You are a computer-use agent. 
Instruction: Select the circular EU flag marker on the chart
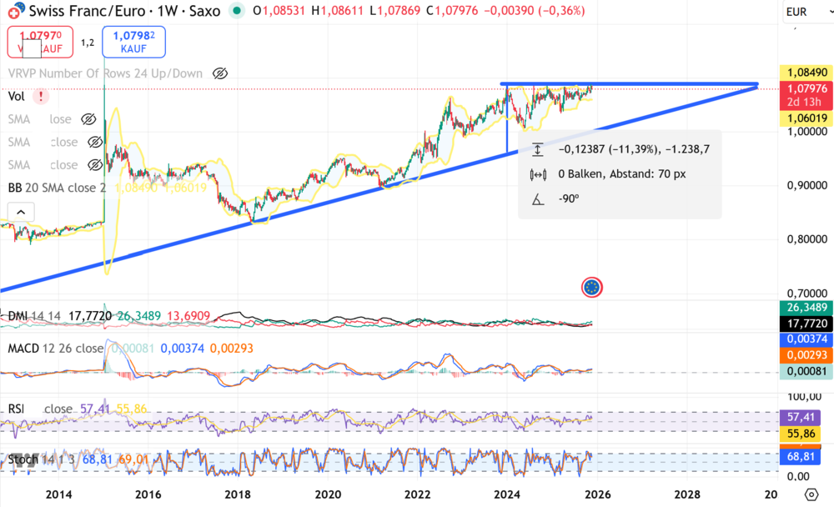click(x=592, y=286)
